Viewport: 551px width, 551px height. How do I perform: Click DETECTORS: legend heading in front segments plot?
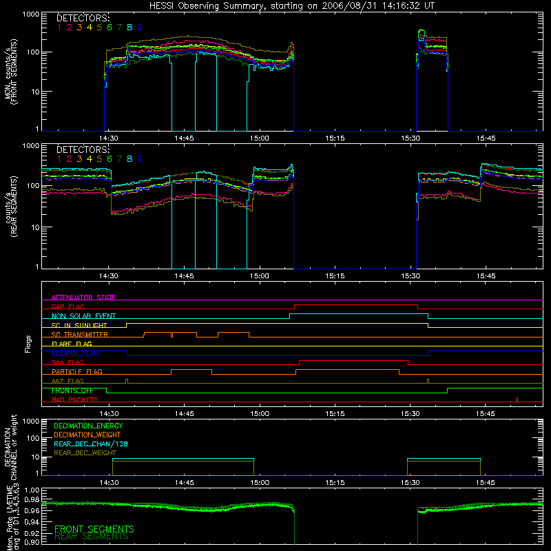pyautogui.click(x=83, y=18)
